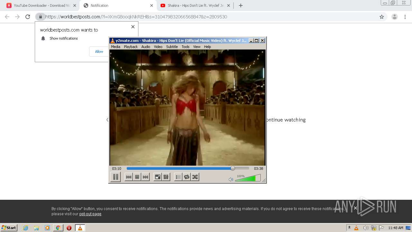Reload the current page
The width and height of the screenshot is (412, 232).
coord(28,17)
